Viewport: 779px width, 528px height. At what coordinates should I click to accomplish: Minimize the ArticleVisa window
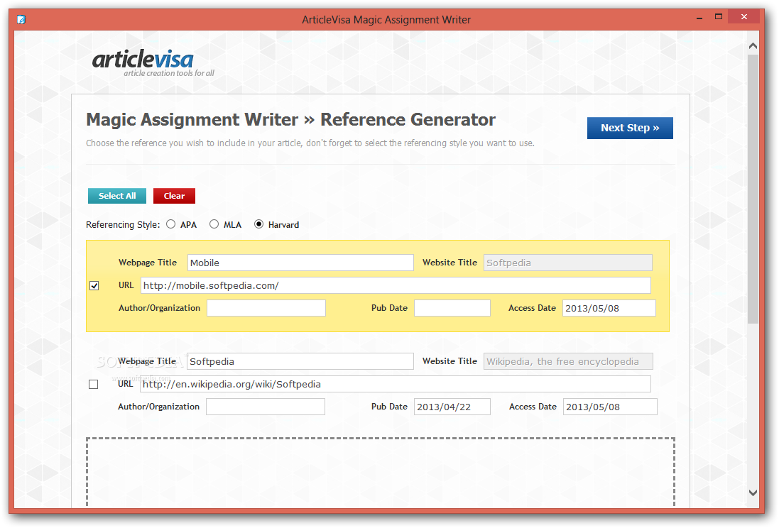point(699,17)
